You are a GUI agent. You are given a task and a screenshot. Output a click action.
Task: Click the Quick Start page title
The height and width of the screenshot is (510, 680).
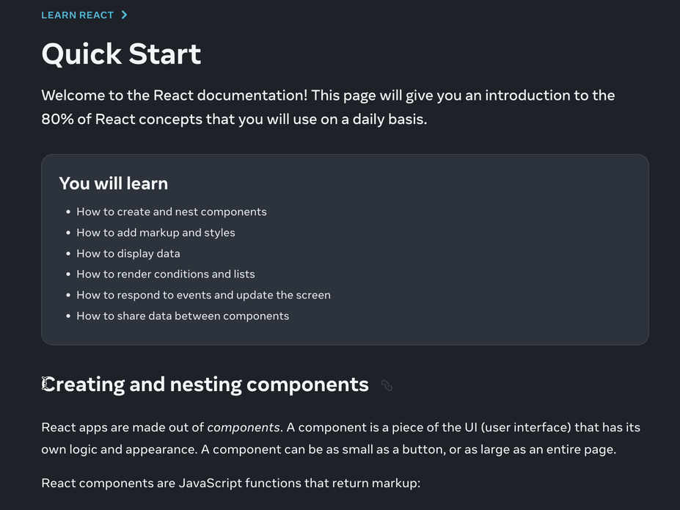[121, 54]
